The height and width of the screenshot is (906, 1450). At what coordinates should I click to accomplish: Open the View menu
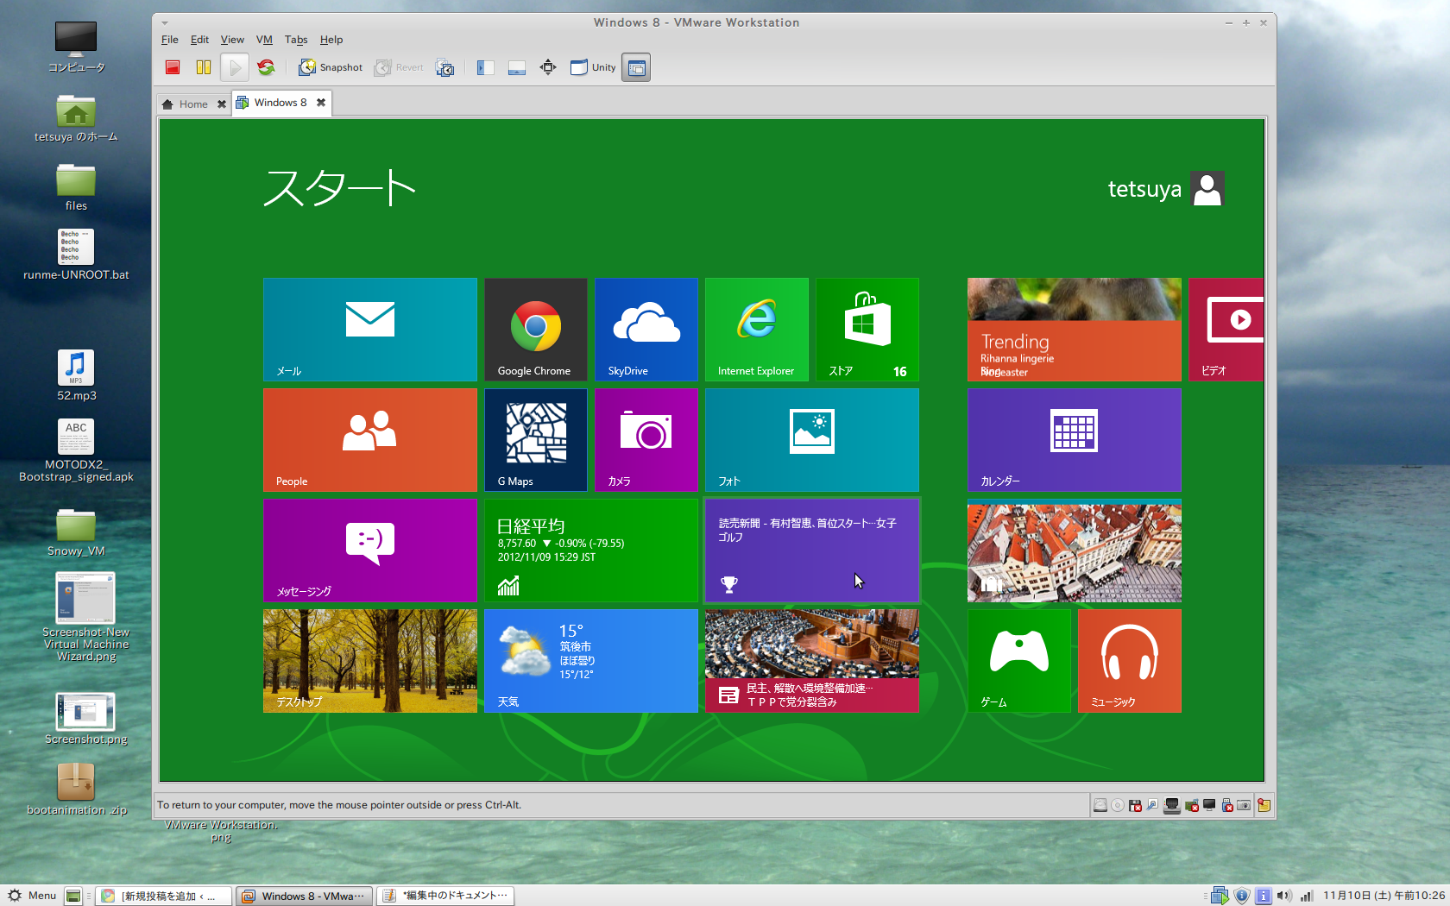point(232,40)
